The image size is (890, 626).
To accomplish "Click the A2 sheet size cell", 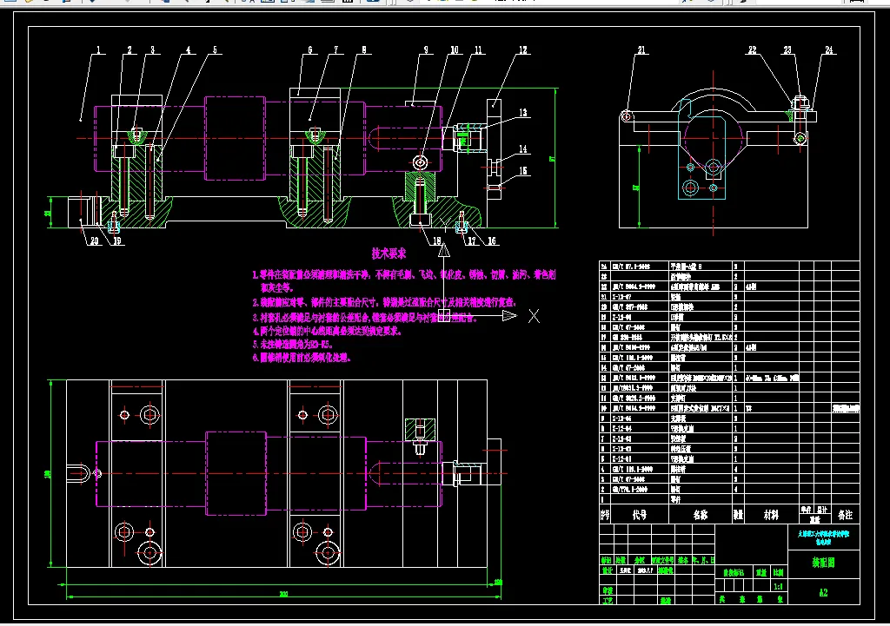I will 824,592.
